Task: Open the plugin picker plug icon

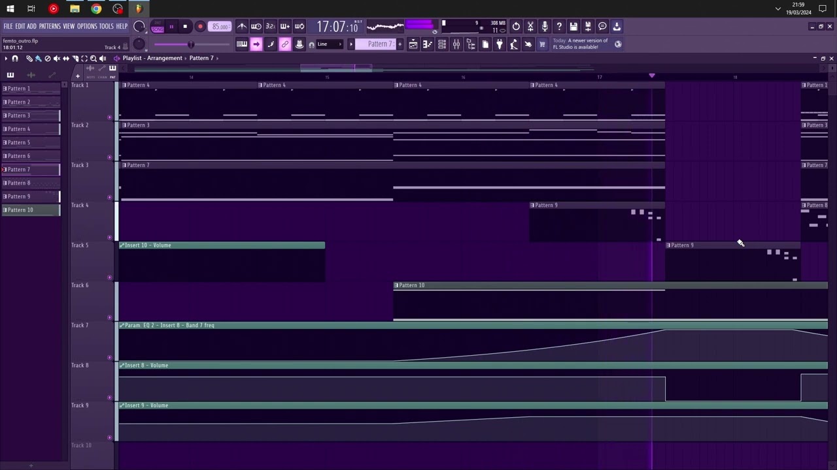Action: tap(499, 44)
